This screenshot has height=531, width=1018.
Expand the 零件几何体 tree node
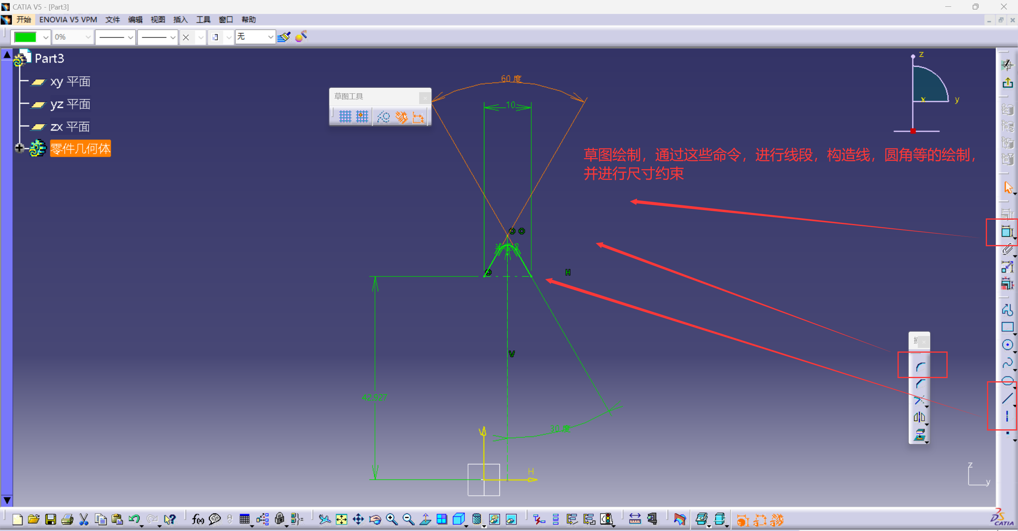point(19,148)
